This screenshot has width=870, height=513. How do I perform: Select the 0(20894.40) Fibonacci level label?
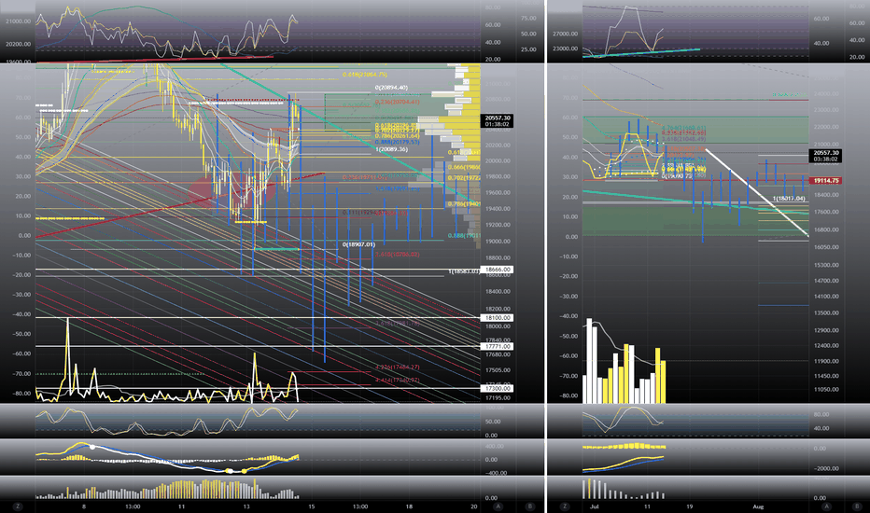pos(391,88)
